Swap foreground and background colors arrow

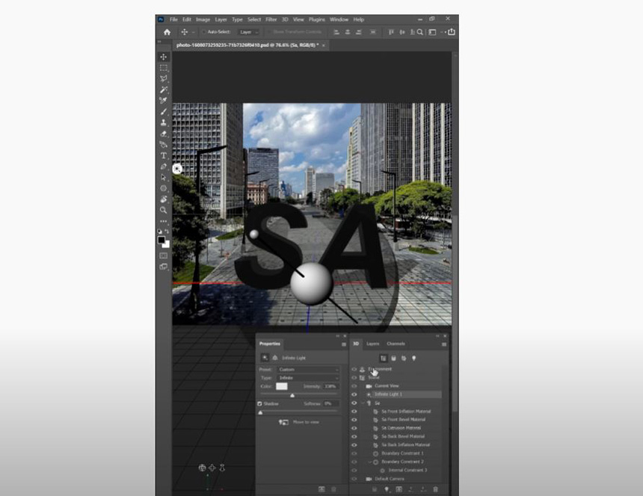tap(167, 232)
